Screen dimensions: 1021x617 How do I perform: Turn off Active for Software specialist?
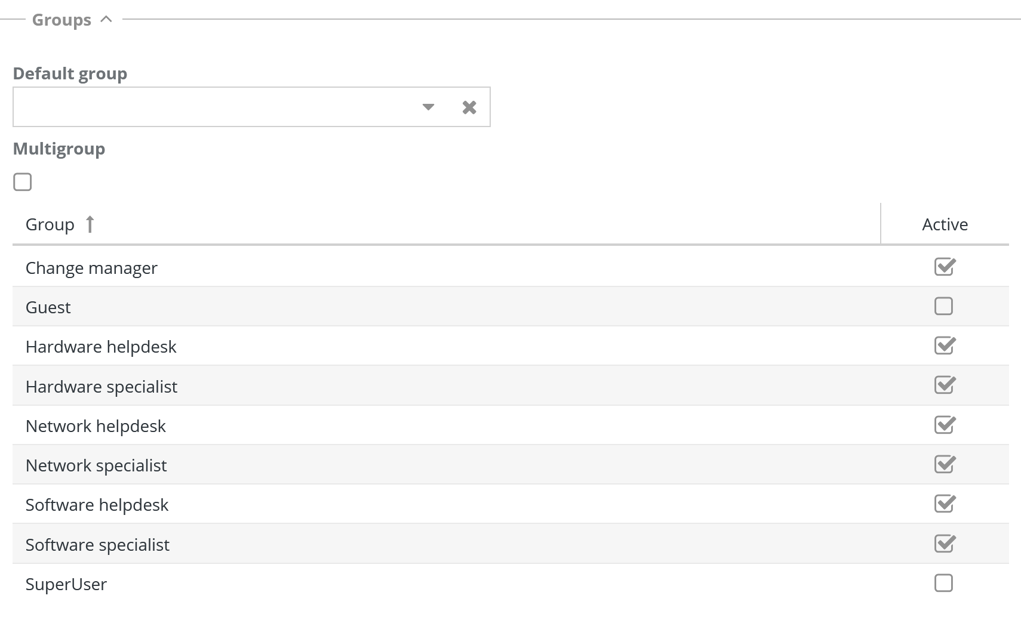point(944,544)
